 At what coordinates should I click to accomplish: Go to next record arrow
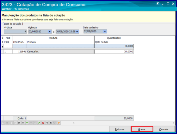[15, 123]
